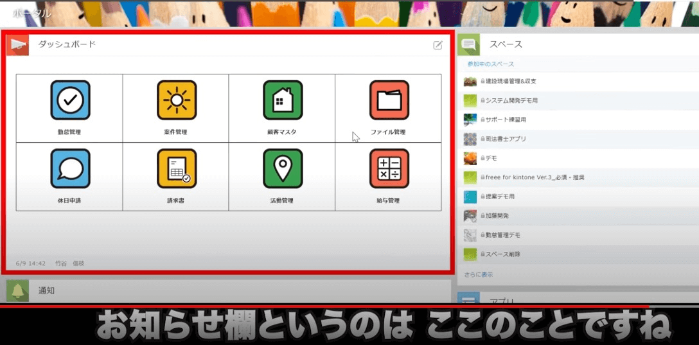Open the 顧客マスタ house icon

(x=283, y=100)
